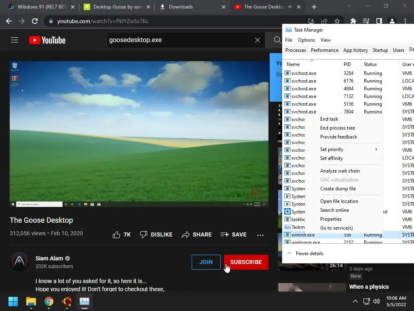Viewport: 414px width, 311px height.
Task: Open Task Manager View menu
Action: pos(325,40)
